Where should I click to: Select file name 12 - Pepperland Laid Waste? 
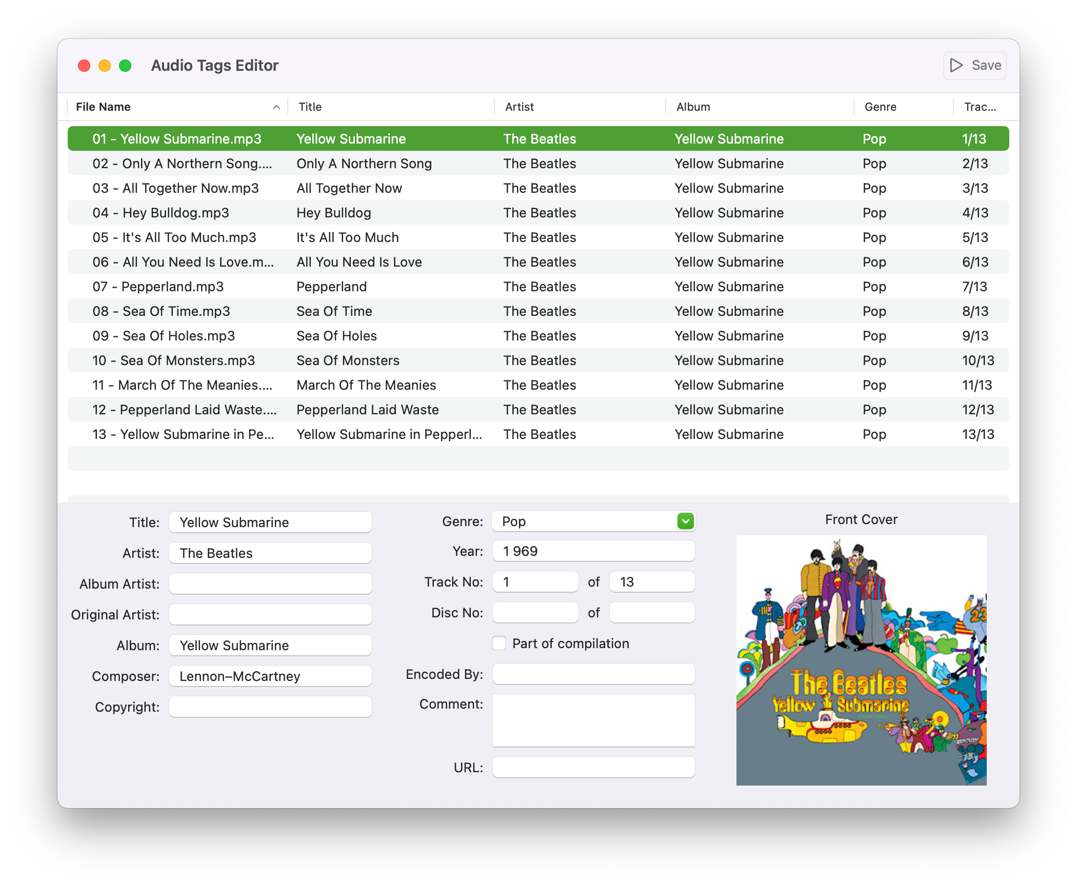(184, 409)
